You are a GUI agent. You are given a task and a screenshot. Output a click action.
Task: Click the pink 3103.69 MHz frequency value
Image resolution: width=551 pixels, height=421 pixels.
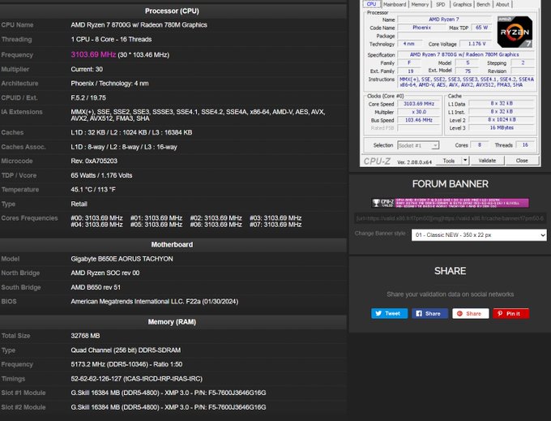tap(93, 54)
